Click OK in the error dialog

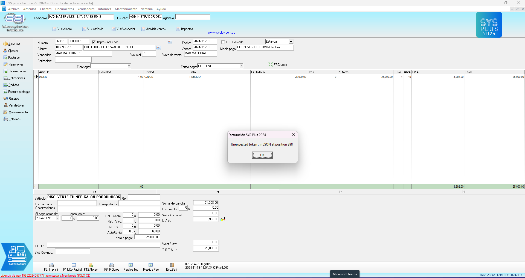click(x=262, y=155)
